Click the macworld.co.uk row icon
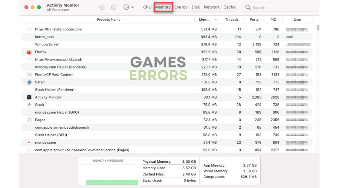This screenshot has width=339, height=188. [x=29, y=59]
